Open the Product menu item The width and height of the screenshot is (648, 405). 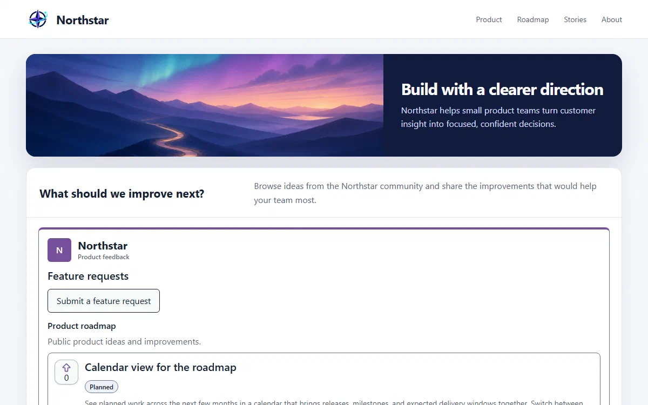[489, 19]
